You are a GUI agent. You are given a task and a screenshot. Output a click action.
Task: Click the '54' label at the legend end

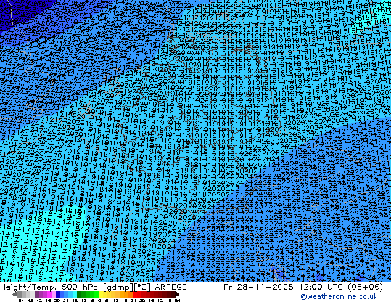178,301
